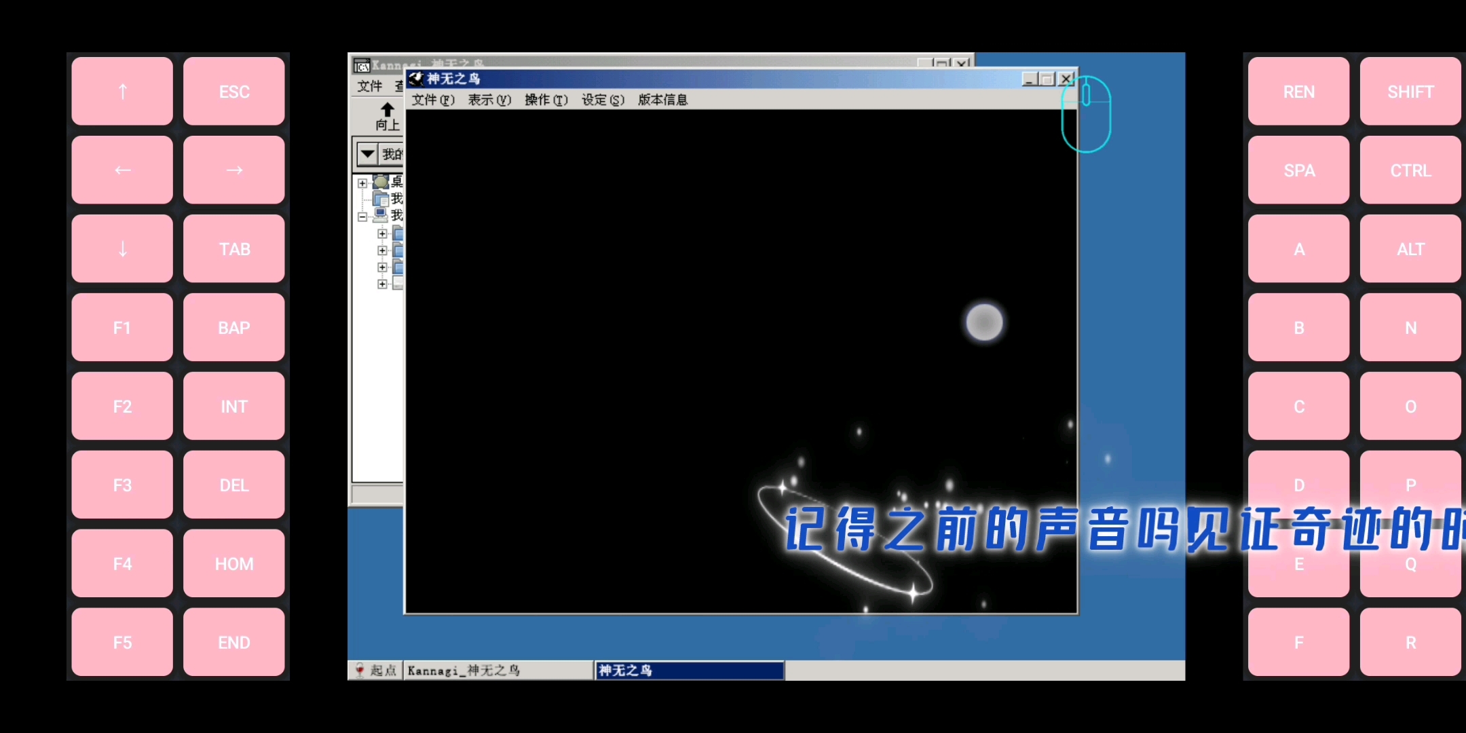Tap the F5 virtual key
This screenshot has width=1466, height=733.
click(122, 642)
